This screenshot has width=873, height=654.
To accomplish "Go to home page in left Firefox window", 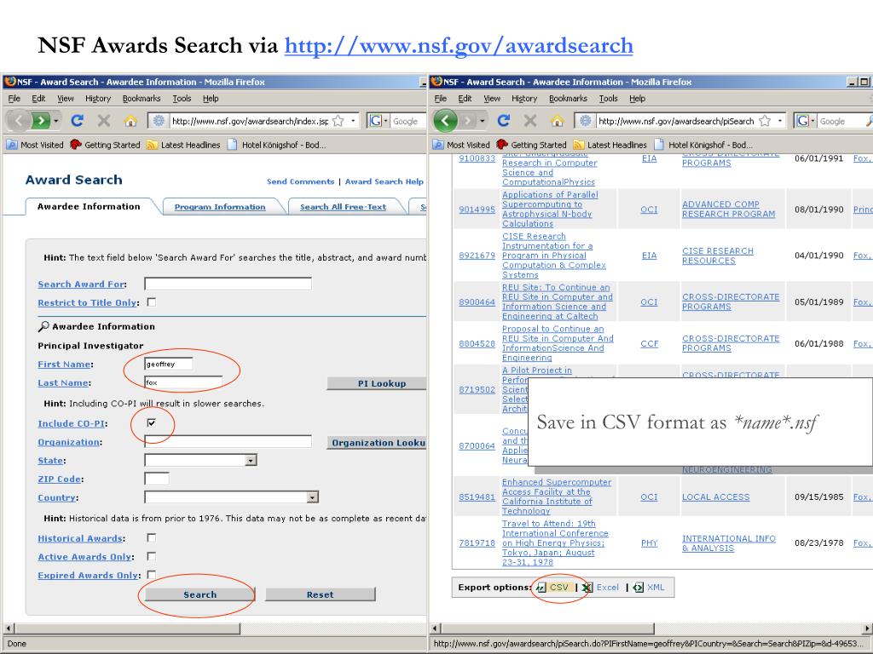I will point(130,121).
